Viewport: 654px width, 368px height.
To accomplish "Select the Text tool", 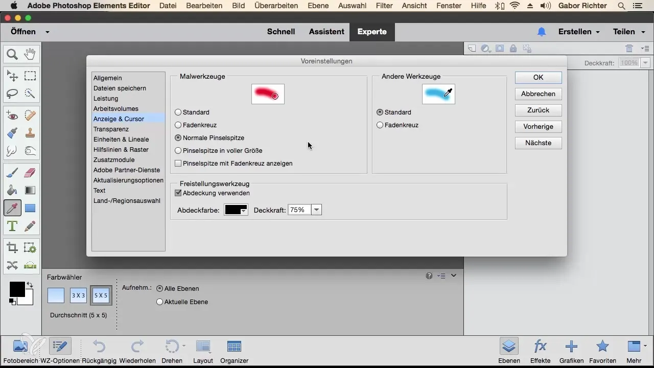I will tap(12, 225).
